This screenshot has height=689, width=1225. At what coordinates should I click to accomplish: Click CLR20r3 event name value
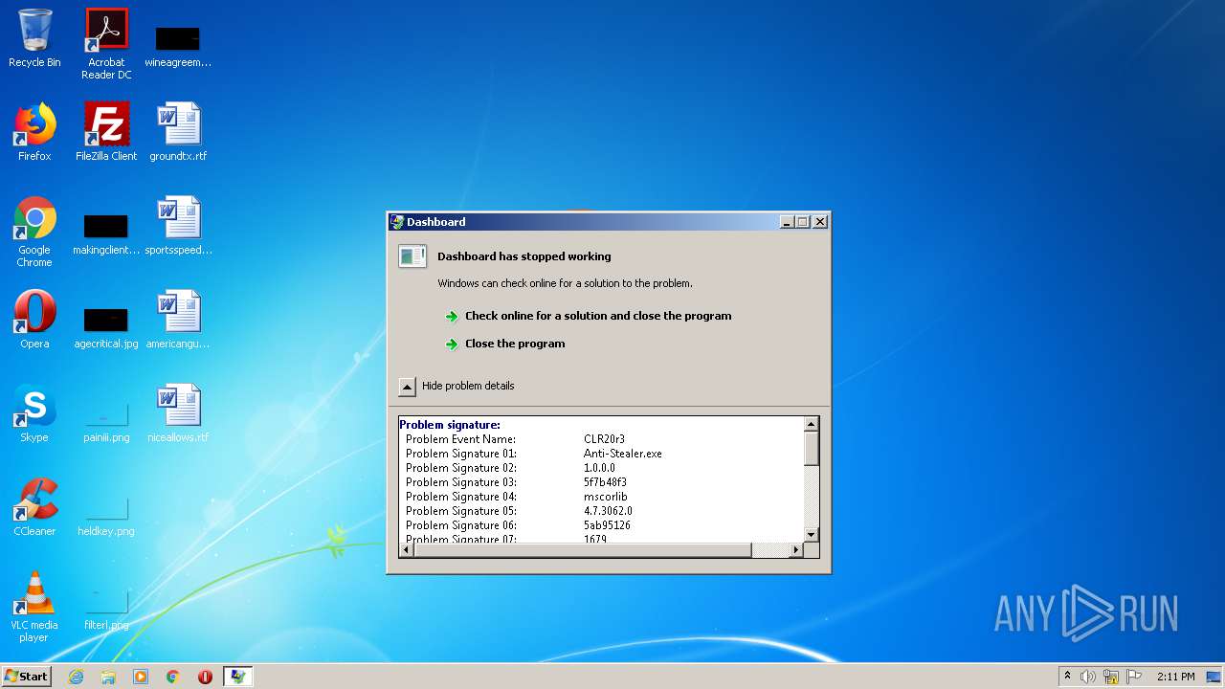(604, 439)
